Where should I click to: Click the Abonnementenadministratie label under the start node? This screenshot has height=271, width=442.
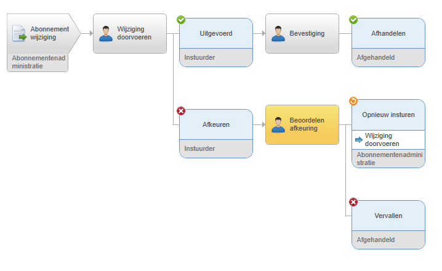(x=39, y=62)
